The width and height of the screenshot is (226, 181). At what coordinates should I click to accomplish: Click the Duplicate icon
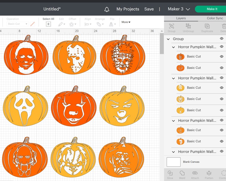tap(207, 26)
